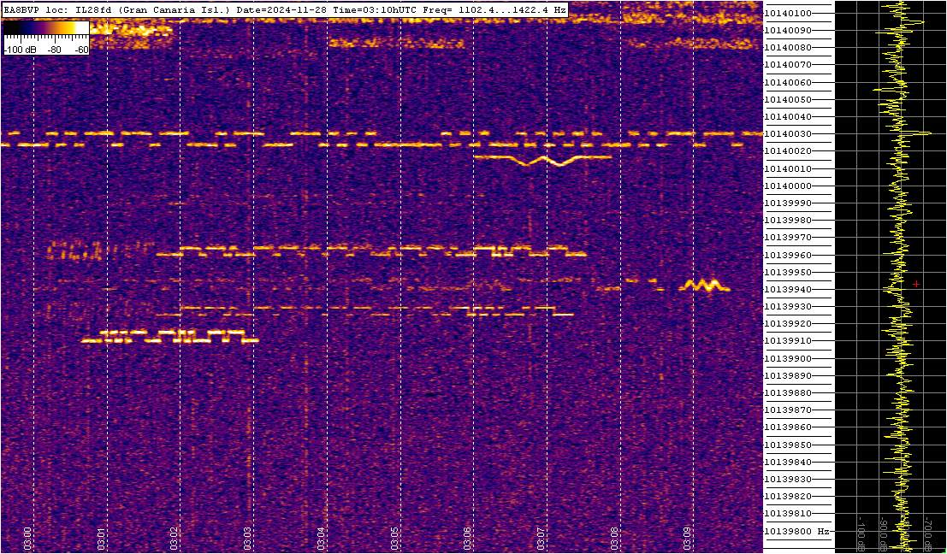Click the 10139810 frequency label

788,514
